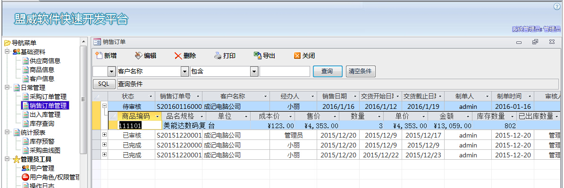Select 销售订单管理 in the navigation tree
This screenshot has width=564, height=188.
(x=48, y=106)
